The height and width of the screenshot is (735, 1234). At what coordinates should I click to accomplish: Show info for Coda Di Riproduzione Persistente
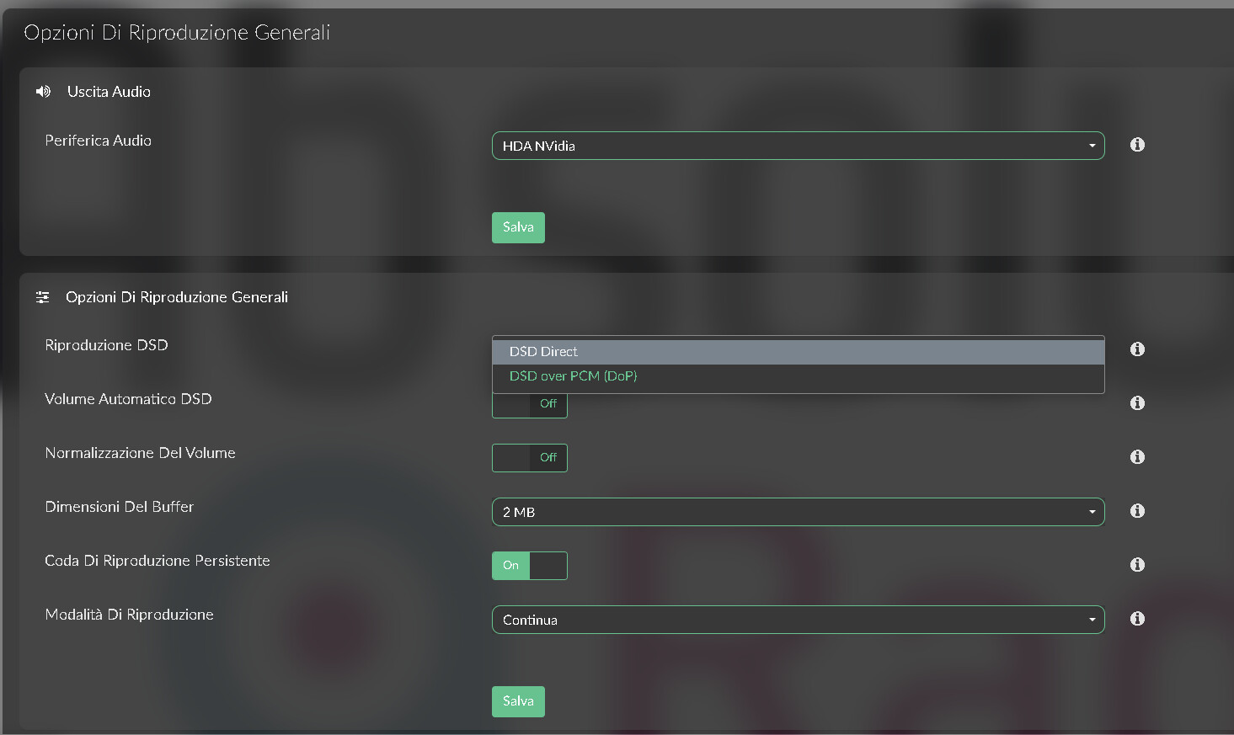(1137, 565)
